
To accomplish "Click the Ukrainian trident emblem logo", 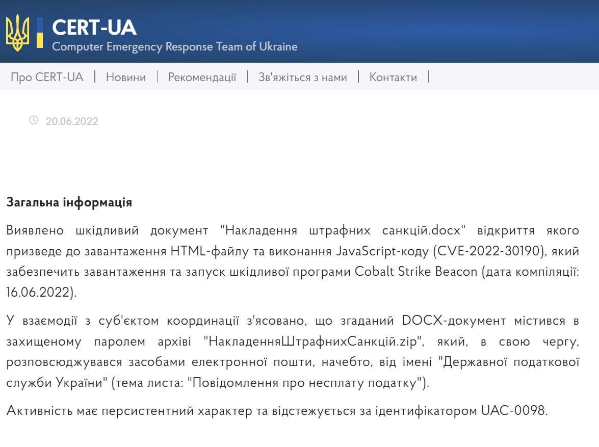I will (x=17, y=33).
